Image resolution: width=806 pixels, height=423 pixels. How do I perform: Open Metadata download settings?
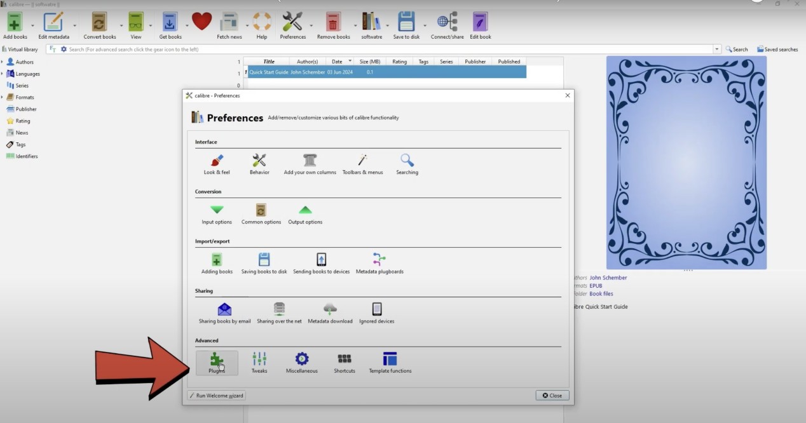point(330,313)
